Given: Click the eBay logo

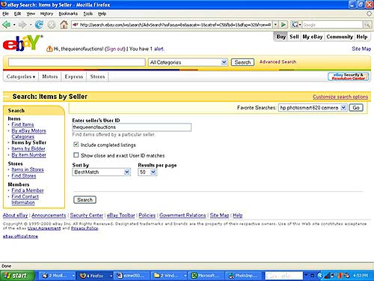Looking at the screenshot, I should coord(22,43).
